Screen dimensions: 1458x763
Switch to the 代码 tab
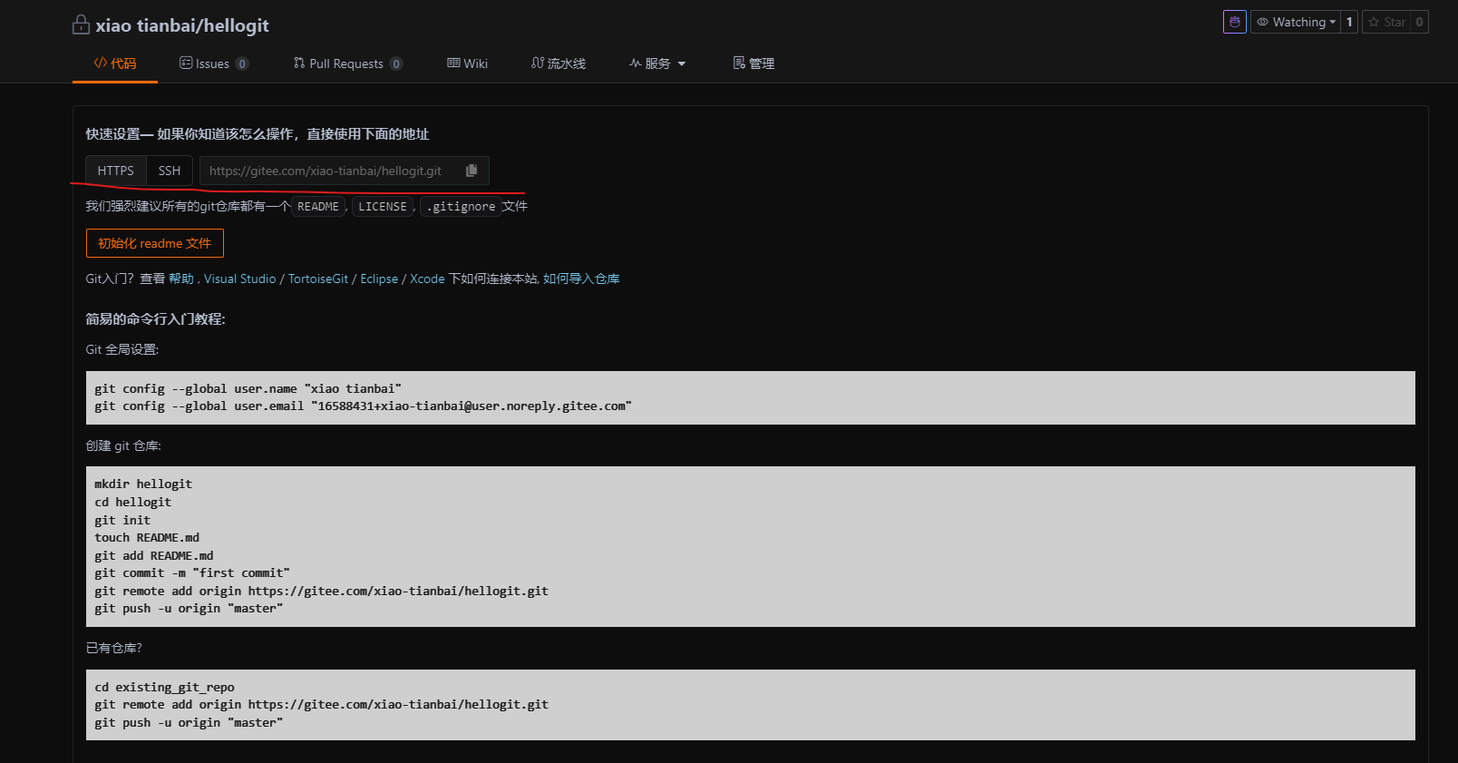click(115, 64)
